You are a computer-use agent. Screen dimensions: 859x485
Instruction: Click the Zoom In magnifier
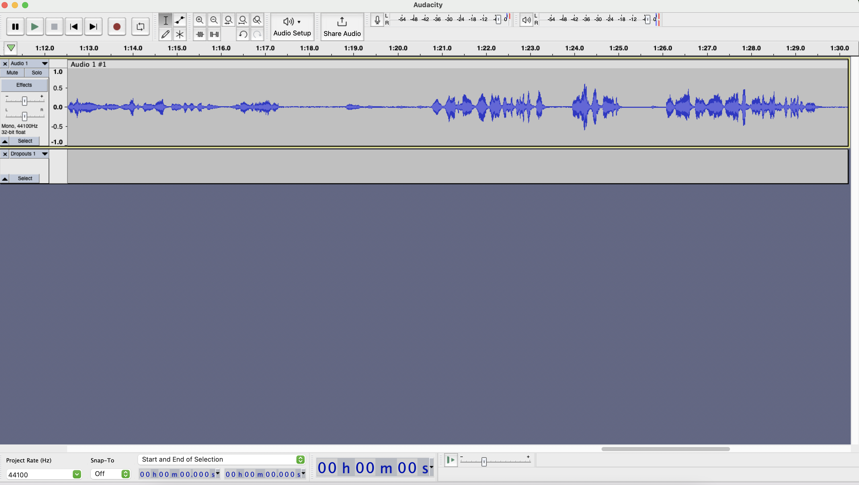199,20
